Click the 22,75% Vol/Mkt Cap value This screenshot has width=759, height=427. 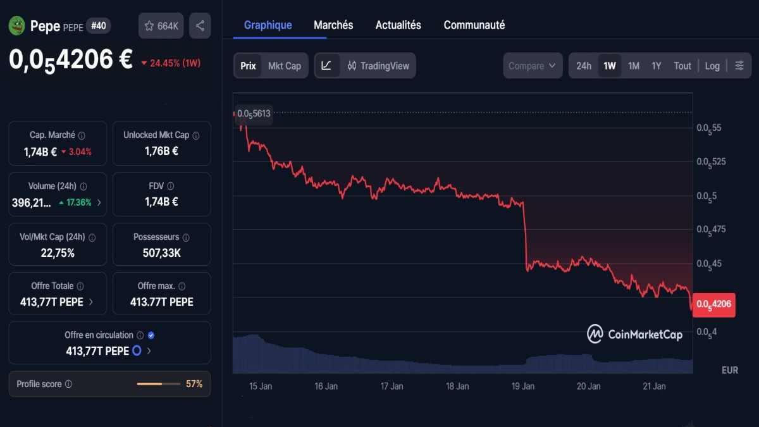point(57,253)
